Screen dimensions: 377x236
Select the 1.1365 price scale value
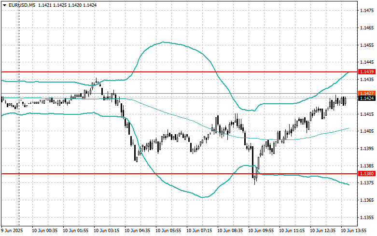[367, 200]
